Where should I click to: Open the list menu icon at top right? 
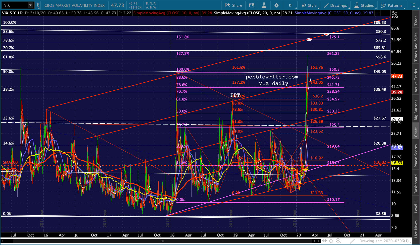coord(413,5)
